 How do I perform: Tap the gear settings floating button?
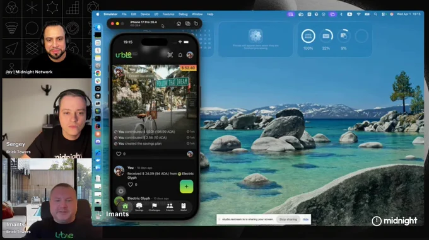tap(120, 191)
